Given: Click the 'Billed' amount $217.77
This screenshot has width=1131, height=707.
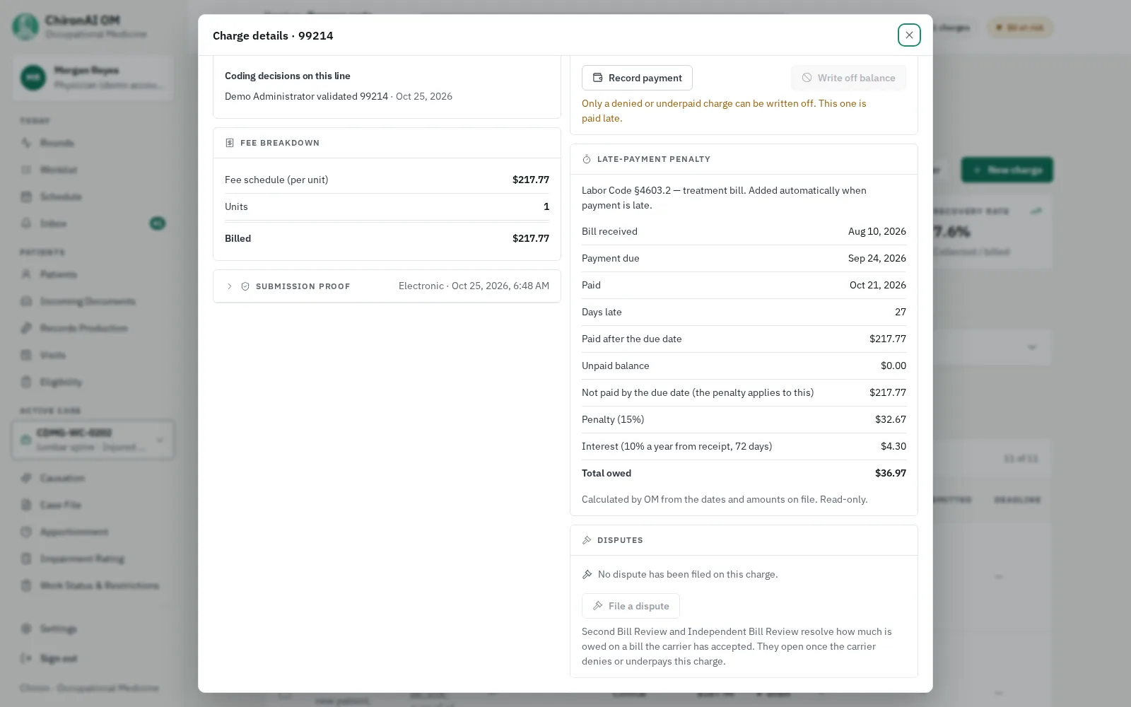Looking at the screenshot, I should (x=531, y=238).
